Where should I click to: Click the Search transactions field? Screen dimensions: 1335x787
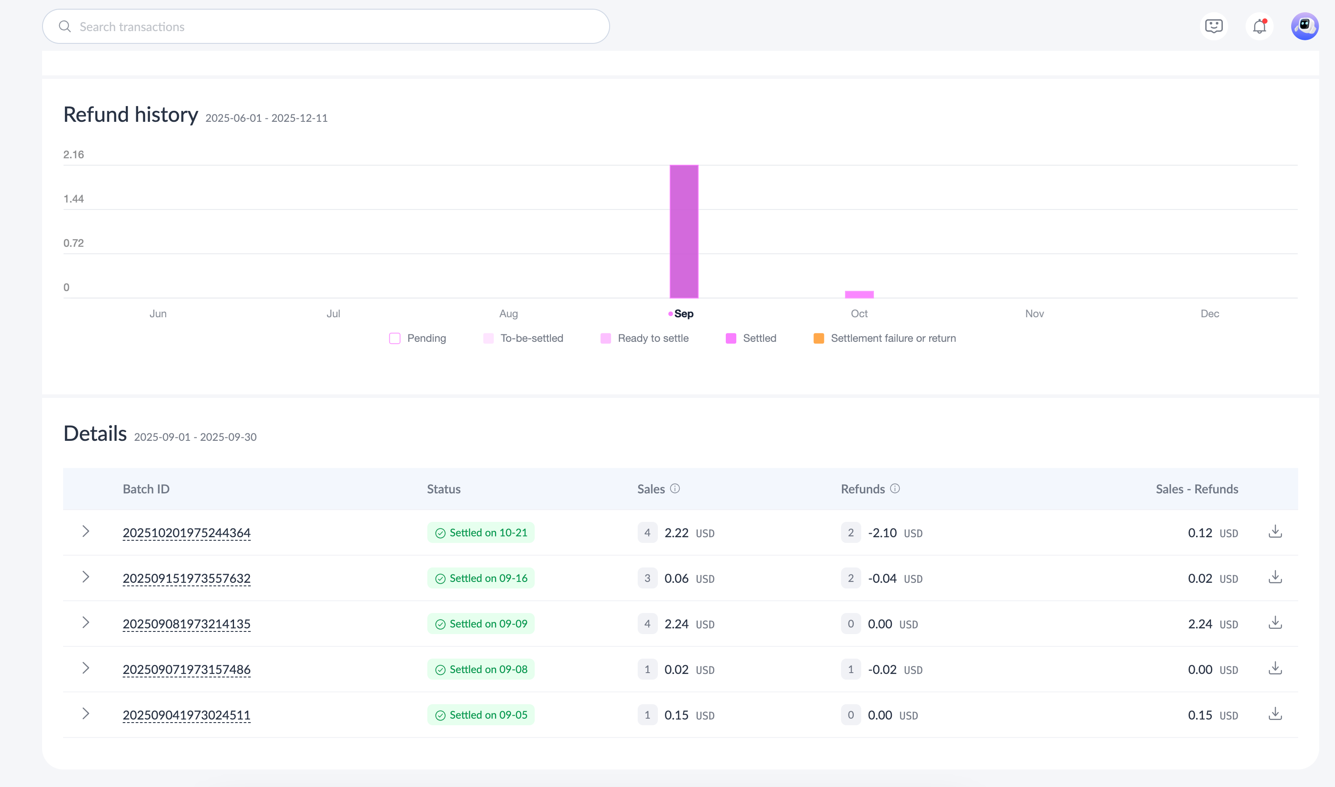pyautogui.click(x=326, y=27)
